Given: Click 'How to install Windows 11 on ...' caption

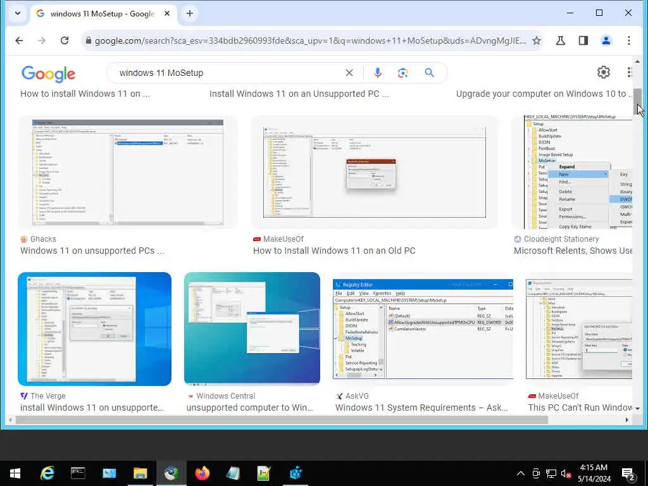Looking at the screenshot, I should 85,94.
